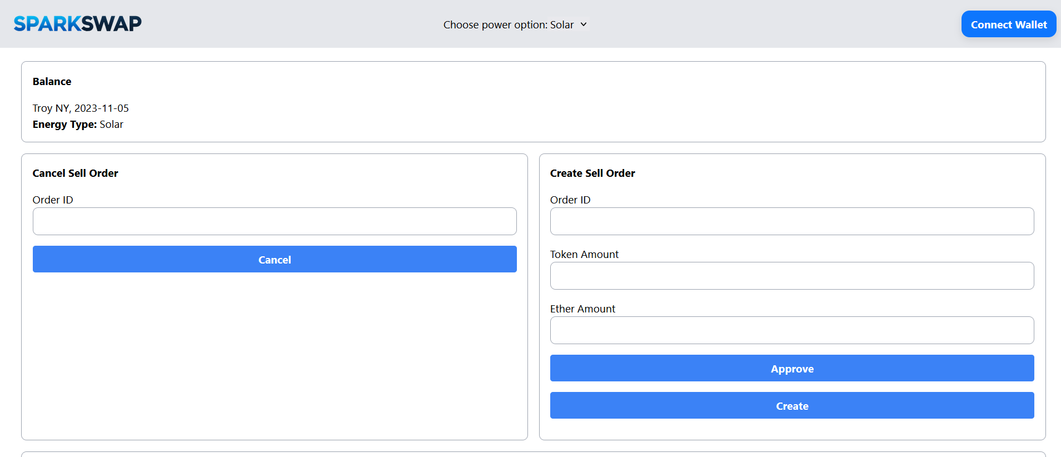Viewport: 1061px width, 457px height.
Task: Click the Create Sell Order heading
Action: click(592, 173)
